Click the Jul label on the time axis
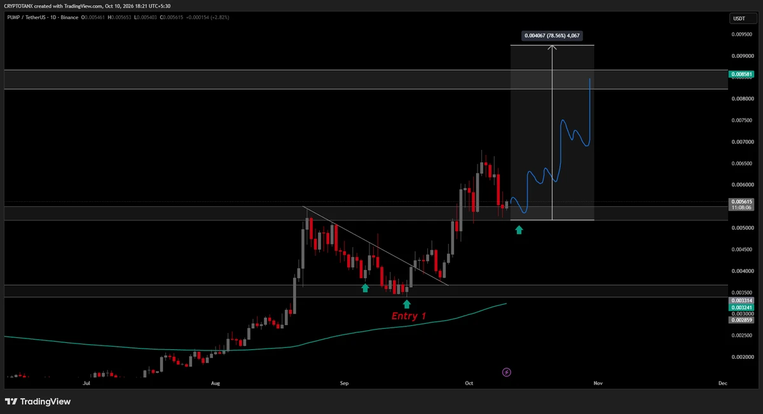The image size is (763, 414). coord(86,384)
